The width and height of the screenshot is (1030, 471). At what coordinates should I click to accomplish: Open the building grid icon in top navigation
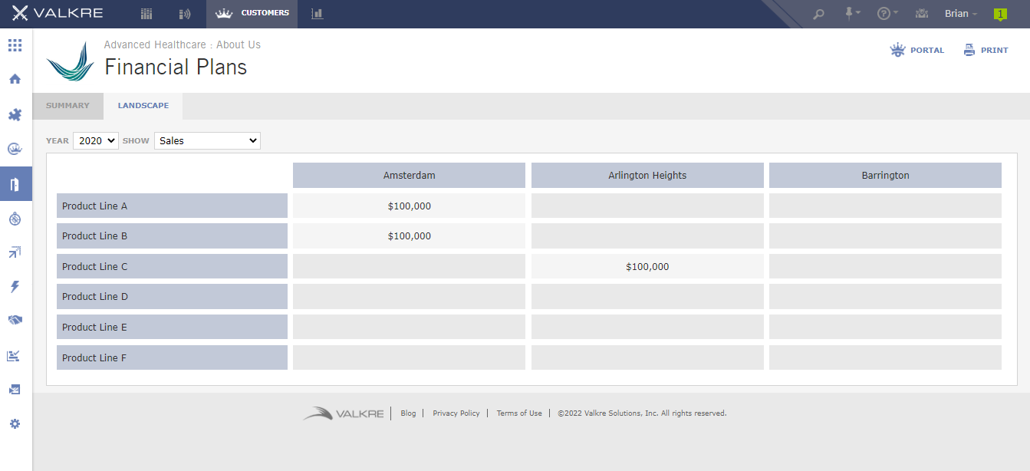tap(146, 14)
